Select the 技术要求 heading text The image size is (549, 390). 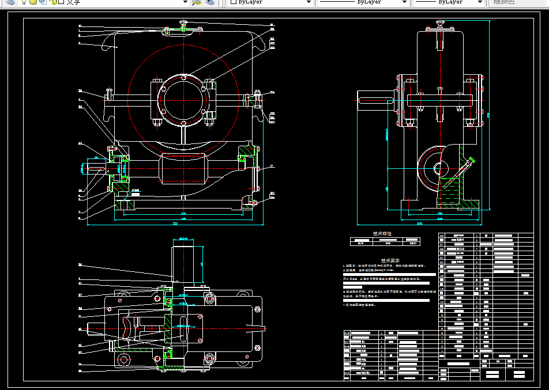[390, 260]
